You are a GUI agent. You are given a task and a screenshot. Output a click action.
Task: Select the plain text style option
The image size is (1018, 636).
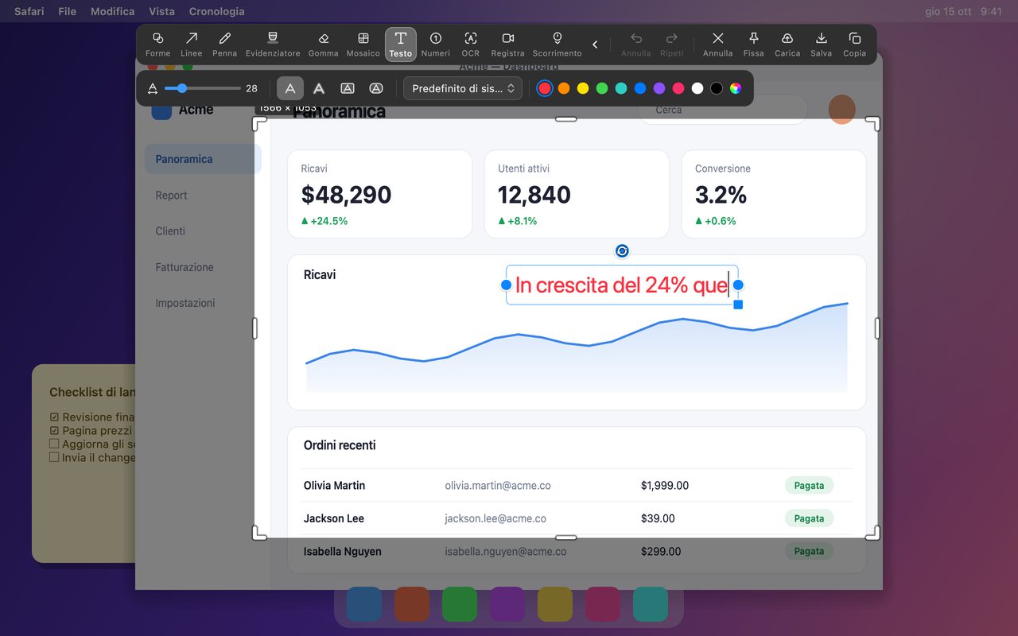[x=290, y=88]
